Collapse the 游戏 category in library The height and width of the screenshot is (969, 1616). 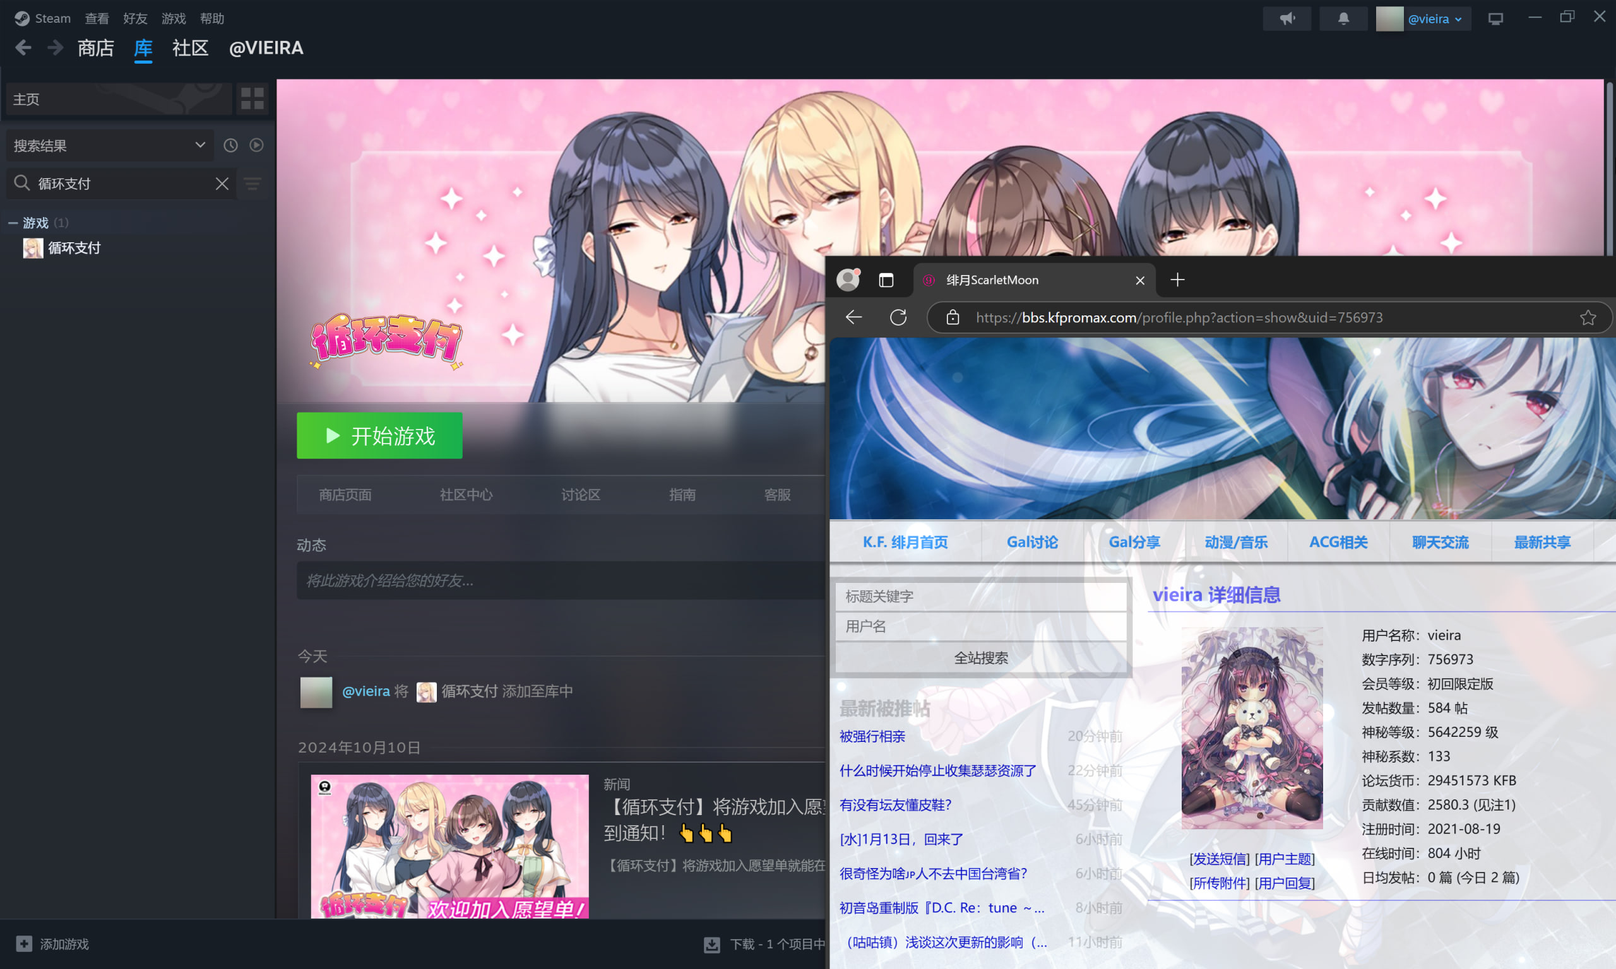tap(13, 223)
